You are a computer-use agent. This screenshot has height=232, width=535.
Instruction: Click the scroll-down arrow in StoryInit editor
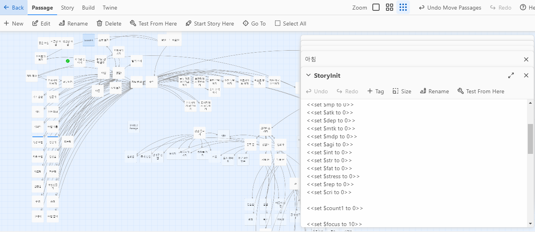[x=530, y=224]
